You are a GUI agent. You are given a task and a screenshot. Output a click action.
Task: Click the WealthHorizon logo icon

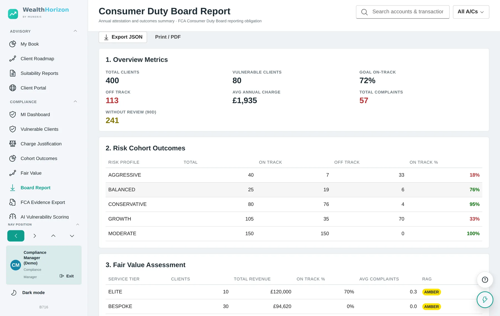click(x=13, y=14)
